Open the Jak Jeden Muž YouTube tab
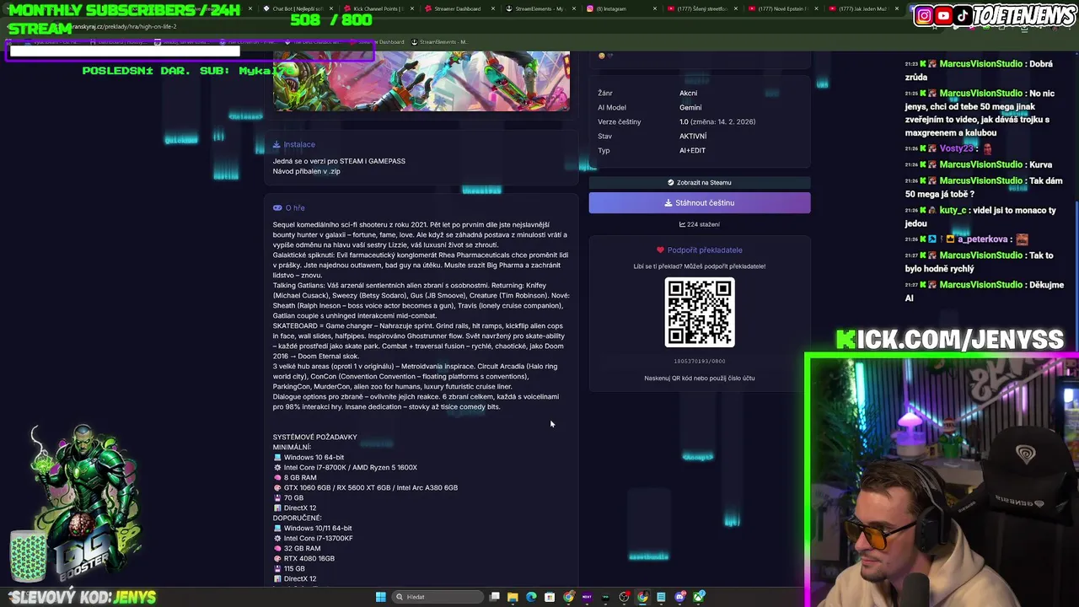This screenshot has height=607, width=1079. 862,8
